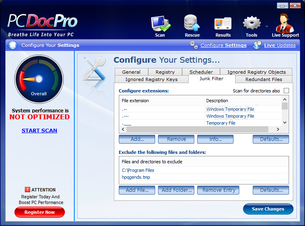Select the '.---' extension row
305x226 pixels.
point(200,116)
